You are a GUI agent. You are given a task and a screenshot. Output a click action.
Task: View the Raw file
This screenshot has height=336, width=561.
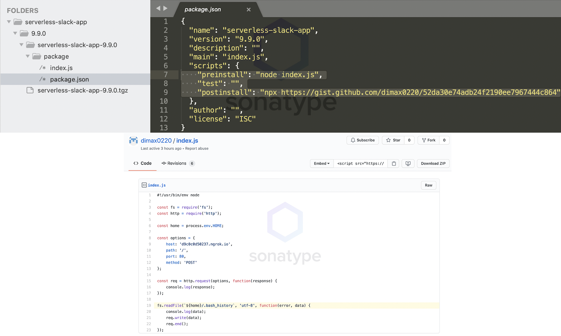point(428,185)
